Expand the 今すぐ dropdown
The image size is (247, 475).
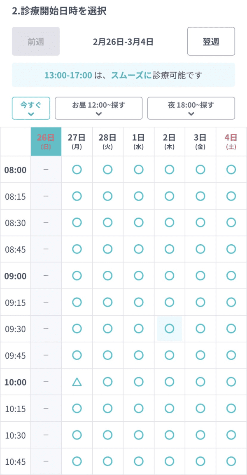31,108
